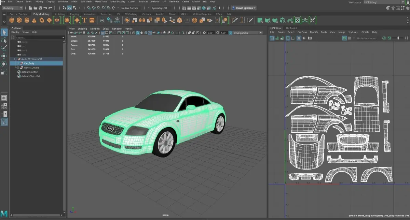Image resolution: width=410 pixels, height=220 pixels.
Task: Open the Symmetry: Off dropdown
Action: coord(160,8)
